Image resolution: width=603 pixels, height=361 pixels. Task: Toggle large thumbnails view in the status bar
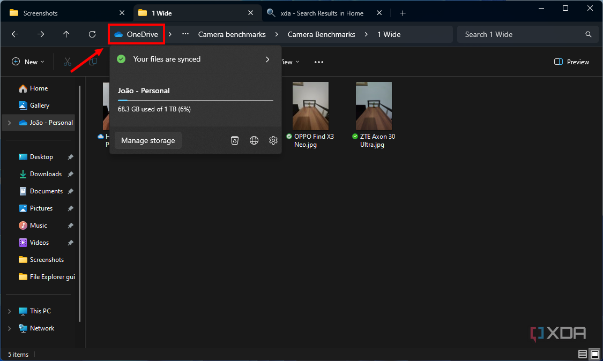click(595, 354)
